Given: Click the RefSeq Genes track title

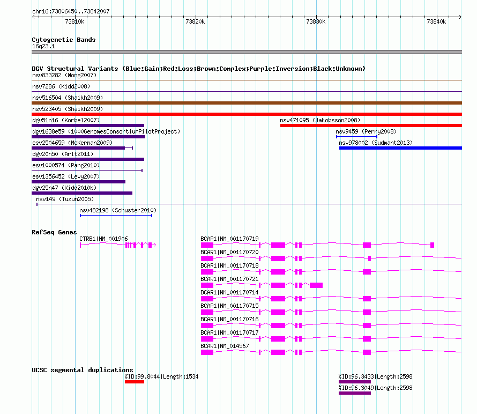Looking at the screenshot, I should [x=54, y=232].
